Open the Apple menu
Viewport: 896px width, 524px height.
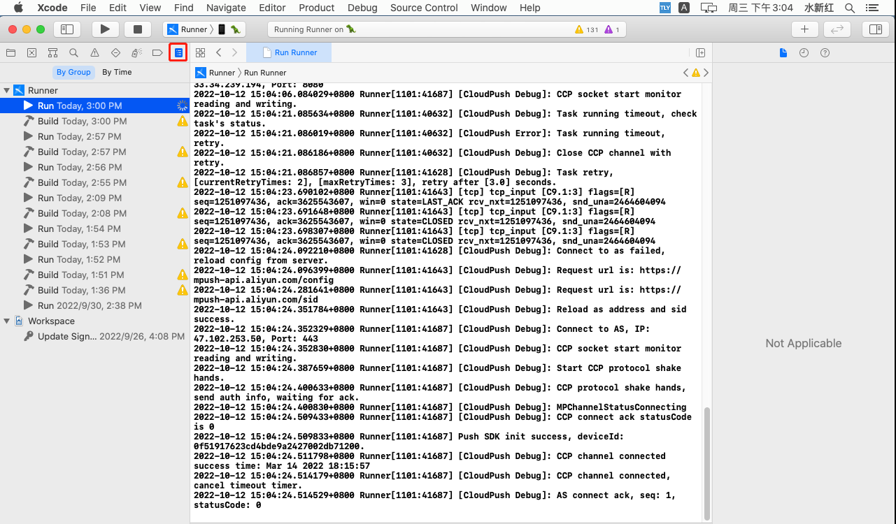[x=18, y=8]
